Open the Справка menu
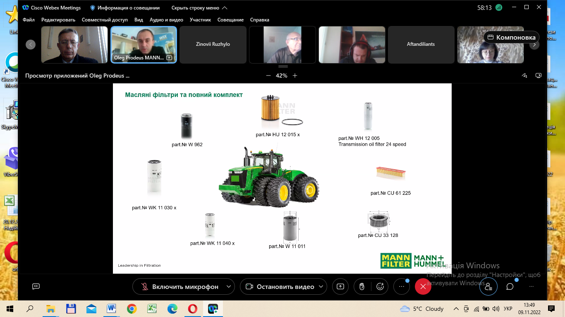Image resolution: width=565 pixels, height=317 pixels. click(x=259, y=20)
